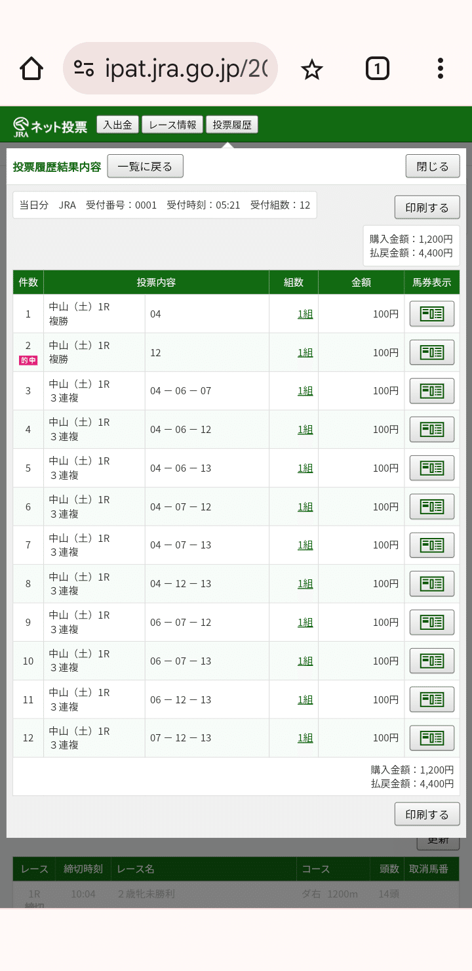Screen dimensions: 472x971
Task: Go to Chrome home page
Action: pyautogui.click(x=31, y=68)
